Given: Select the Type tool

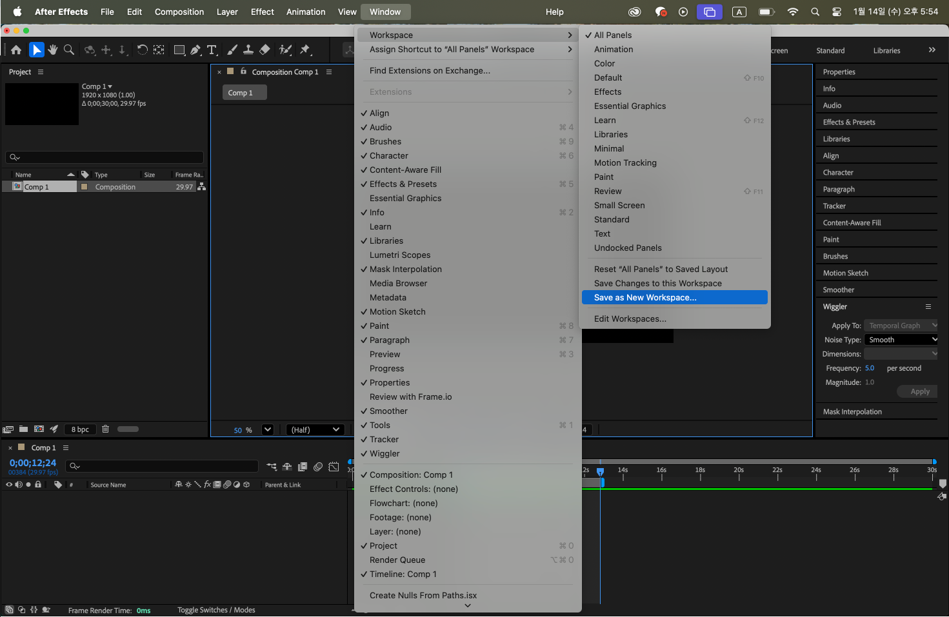Looking at the screenshot, I should pyautogui.click(x=212, y=50).
